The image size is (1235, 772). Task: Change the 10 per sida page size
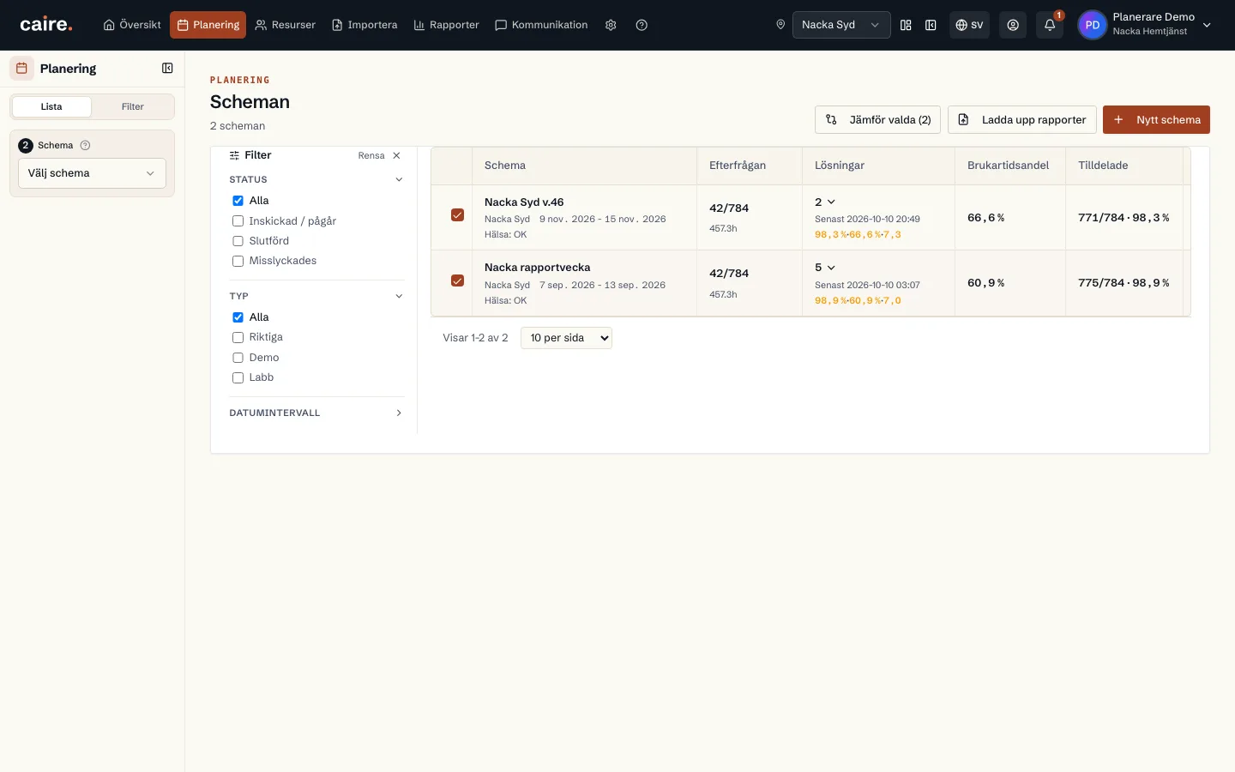(566, 338)
